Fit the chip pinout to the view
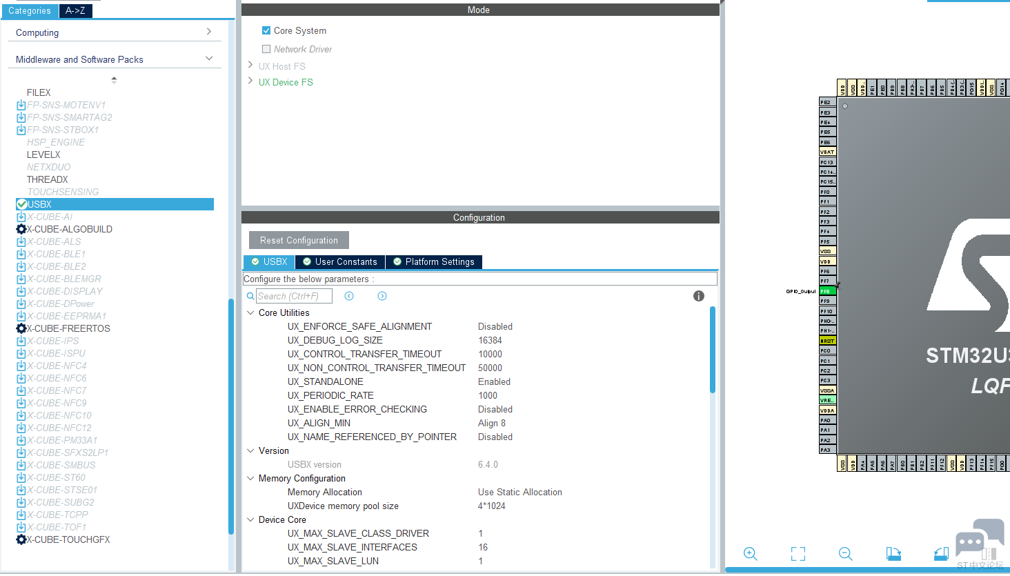The height and width of the screenshot is (576, 1010). [x=798, y=553]
